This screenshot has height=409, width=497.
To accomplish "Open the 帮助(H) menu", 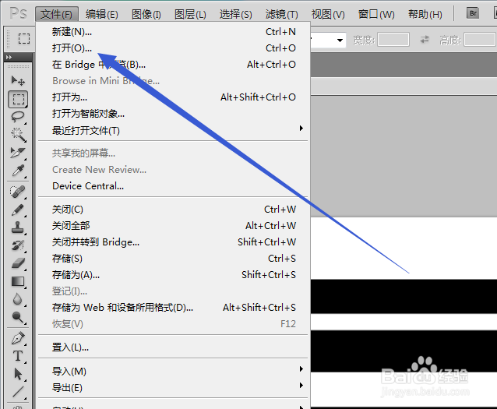I will click(x=425, y=14).
